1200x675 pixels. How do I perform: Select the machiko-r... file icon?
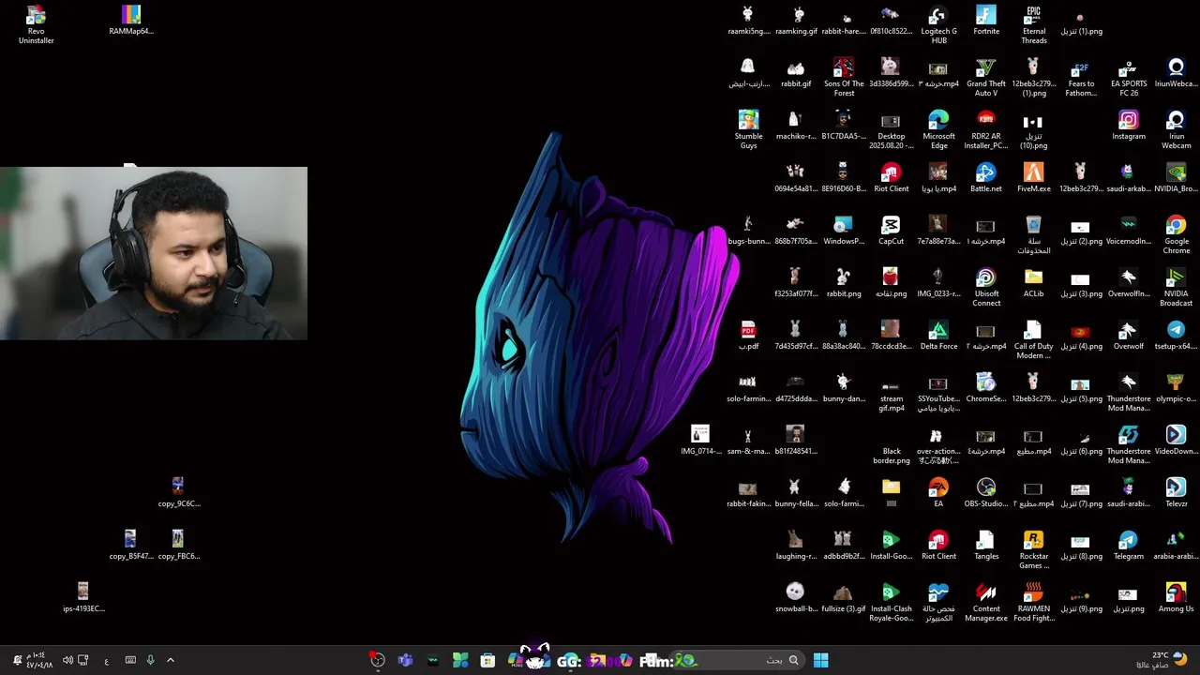pos(796,126)
